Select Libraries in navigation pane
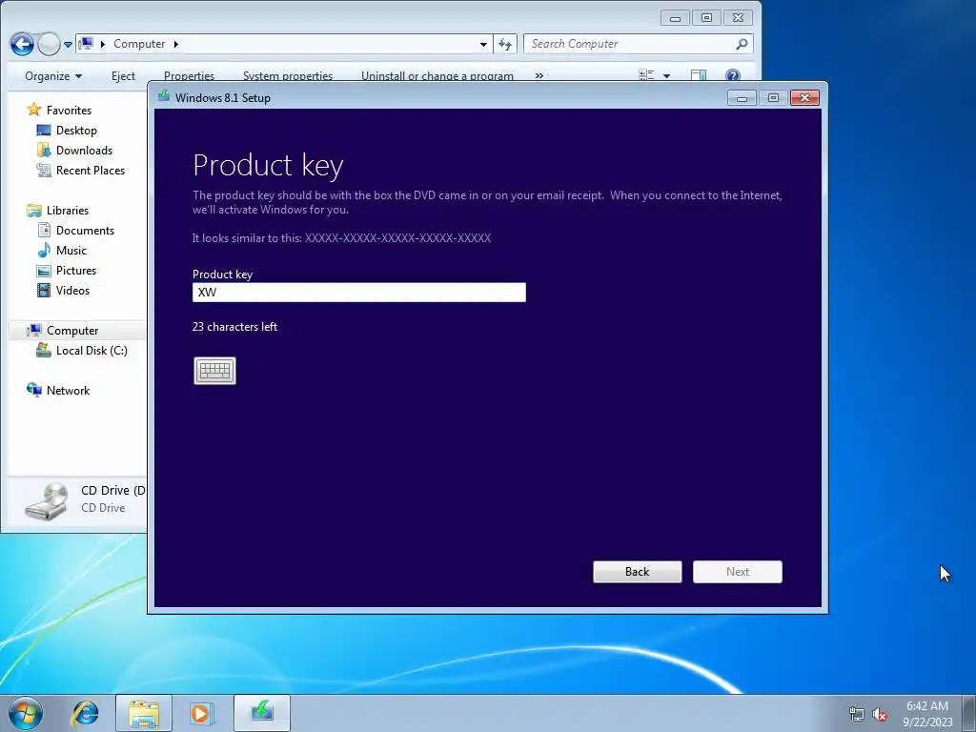 pos(68,211)
